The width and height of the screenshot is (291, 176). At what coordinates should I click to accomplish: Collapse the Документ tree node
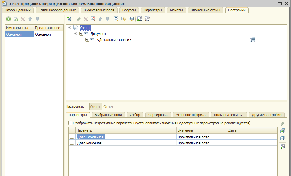(x=76, y=34)
